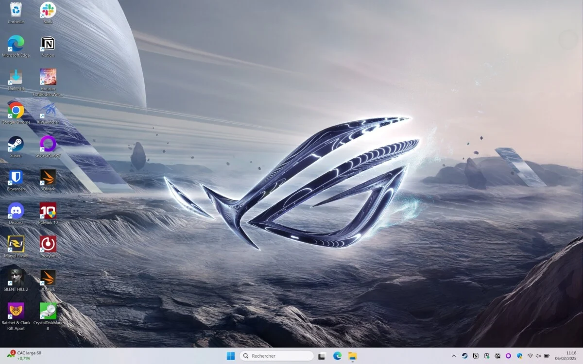Open File Explorer from the taskbar

point(352,355)
